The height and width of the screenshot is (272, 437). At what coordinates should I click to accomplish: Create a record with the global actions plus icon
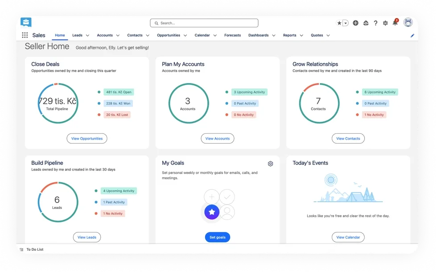(x=356, y=23)
